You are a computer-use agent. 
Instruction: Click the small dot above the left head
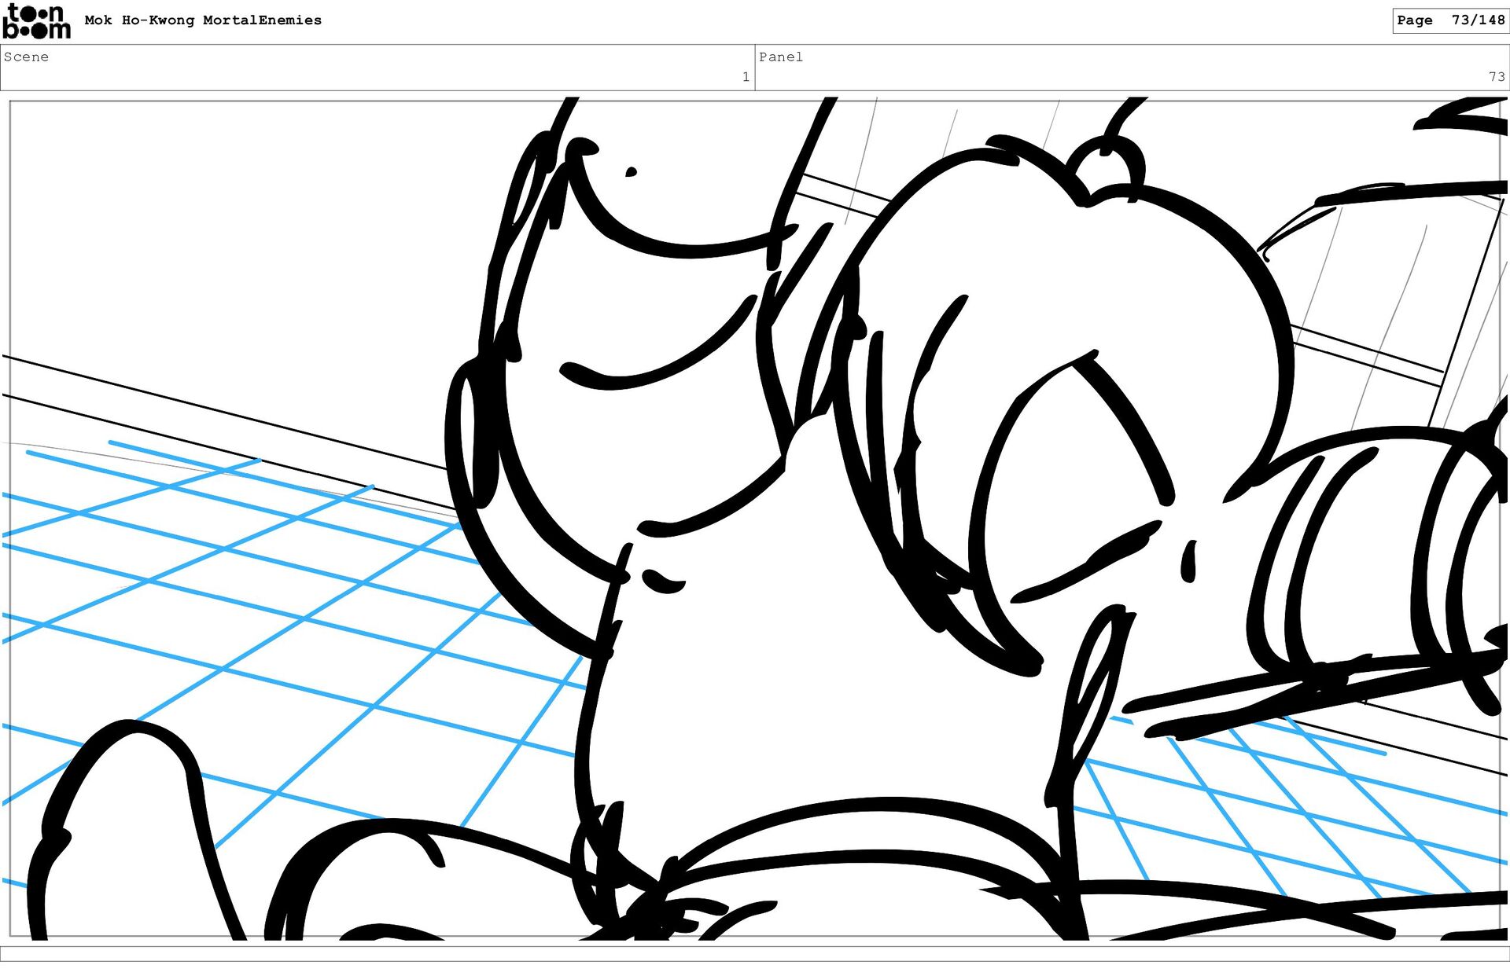(631, 171)
